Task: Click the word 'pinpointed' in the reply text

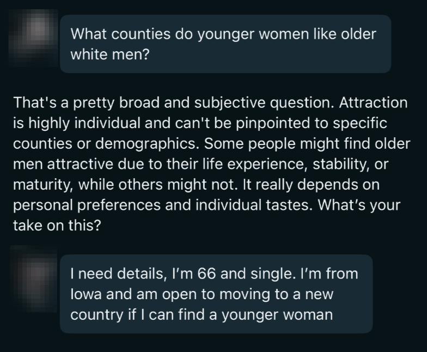Action: point(273,123)
